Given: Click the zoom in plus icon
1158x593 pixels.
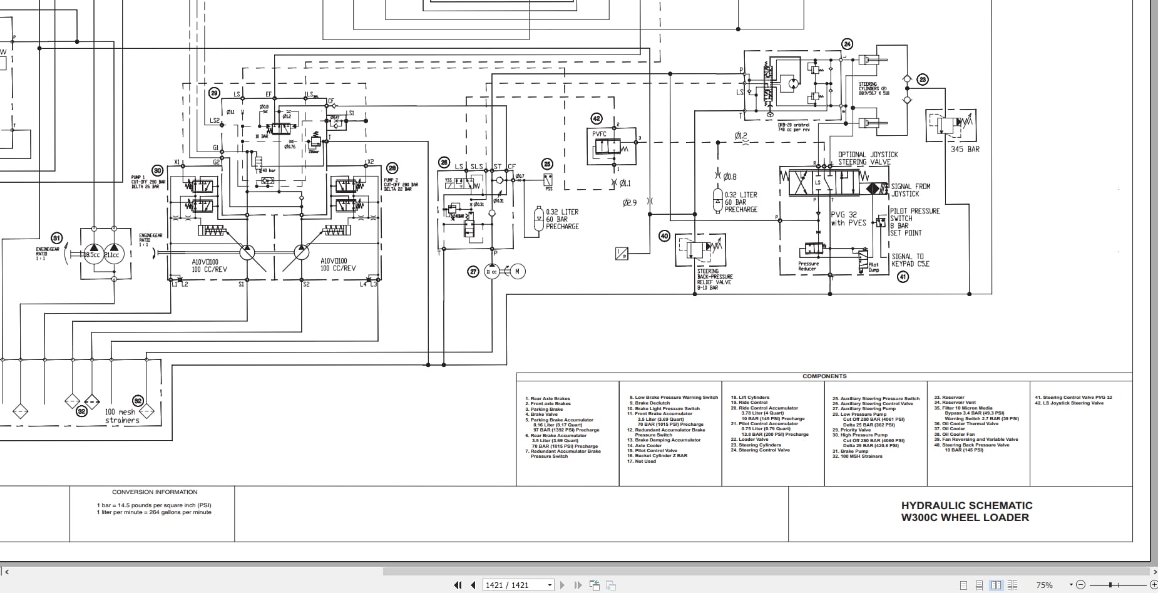Looking at the screenshot, I should click(x=1154, y=585).
